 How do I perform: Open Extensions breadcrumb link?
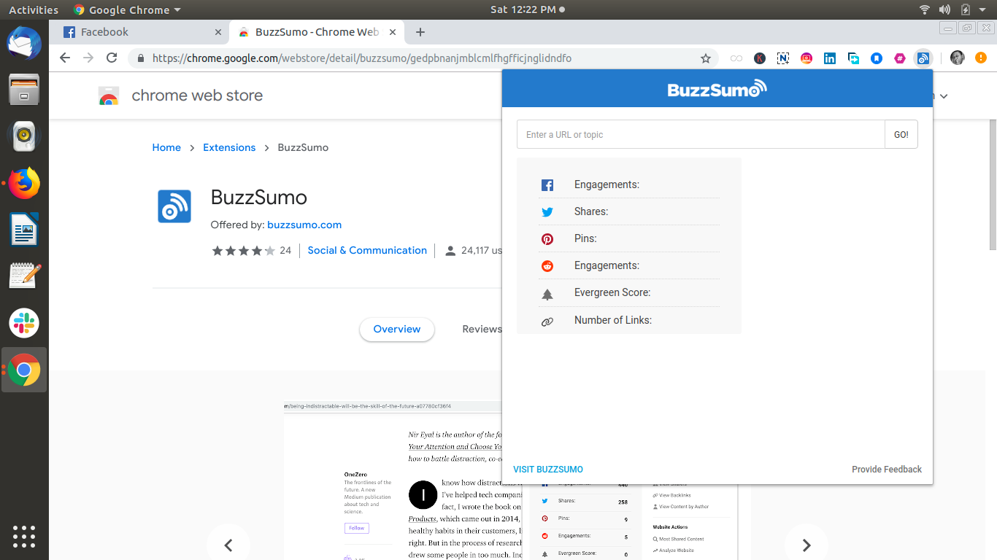pos(229,147)
